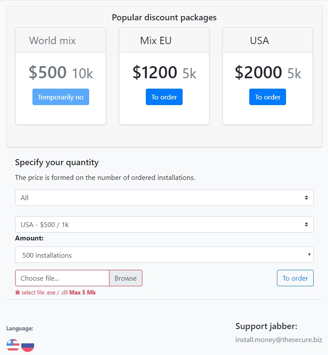
Task: Expand the 'USA - $500 / 1k' dropdown
Action: pyautogui.click(x=164, y=224)
